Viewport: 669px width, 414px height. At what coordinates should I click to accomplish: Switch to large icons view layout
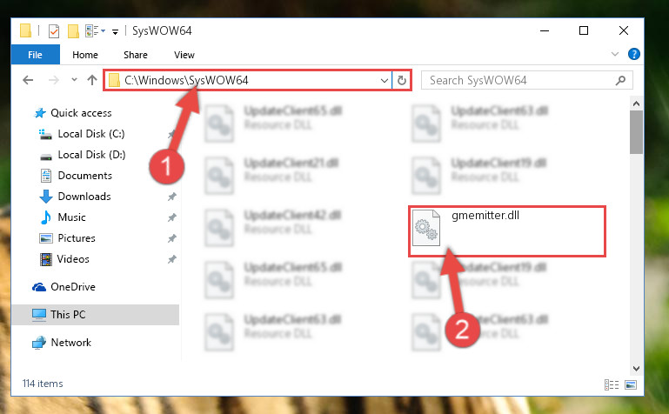[631, 384]
